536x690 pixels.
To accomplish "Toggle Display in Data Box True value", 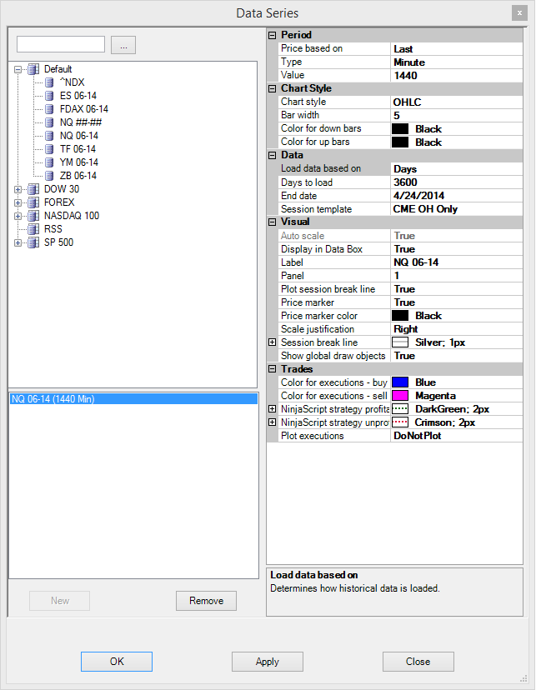I will (457, 249).
